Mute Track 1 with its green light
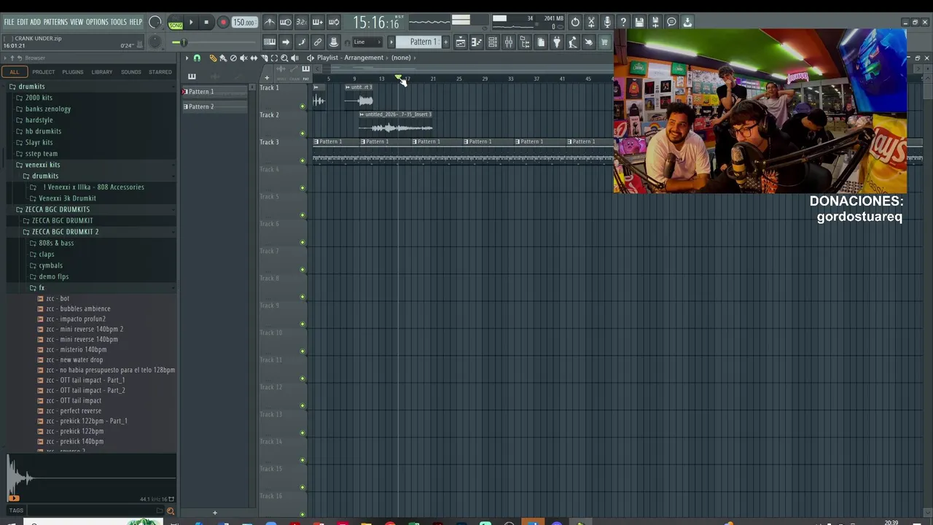 302,106
